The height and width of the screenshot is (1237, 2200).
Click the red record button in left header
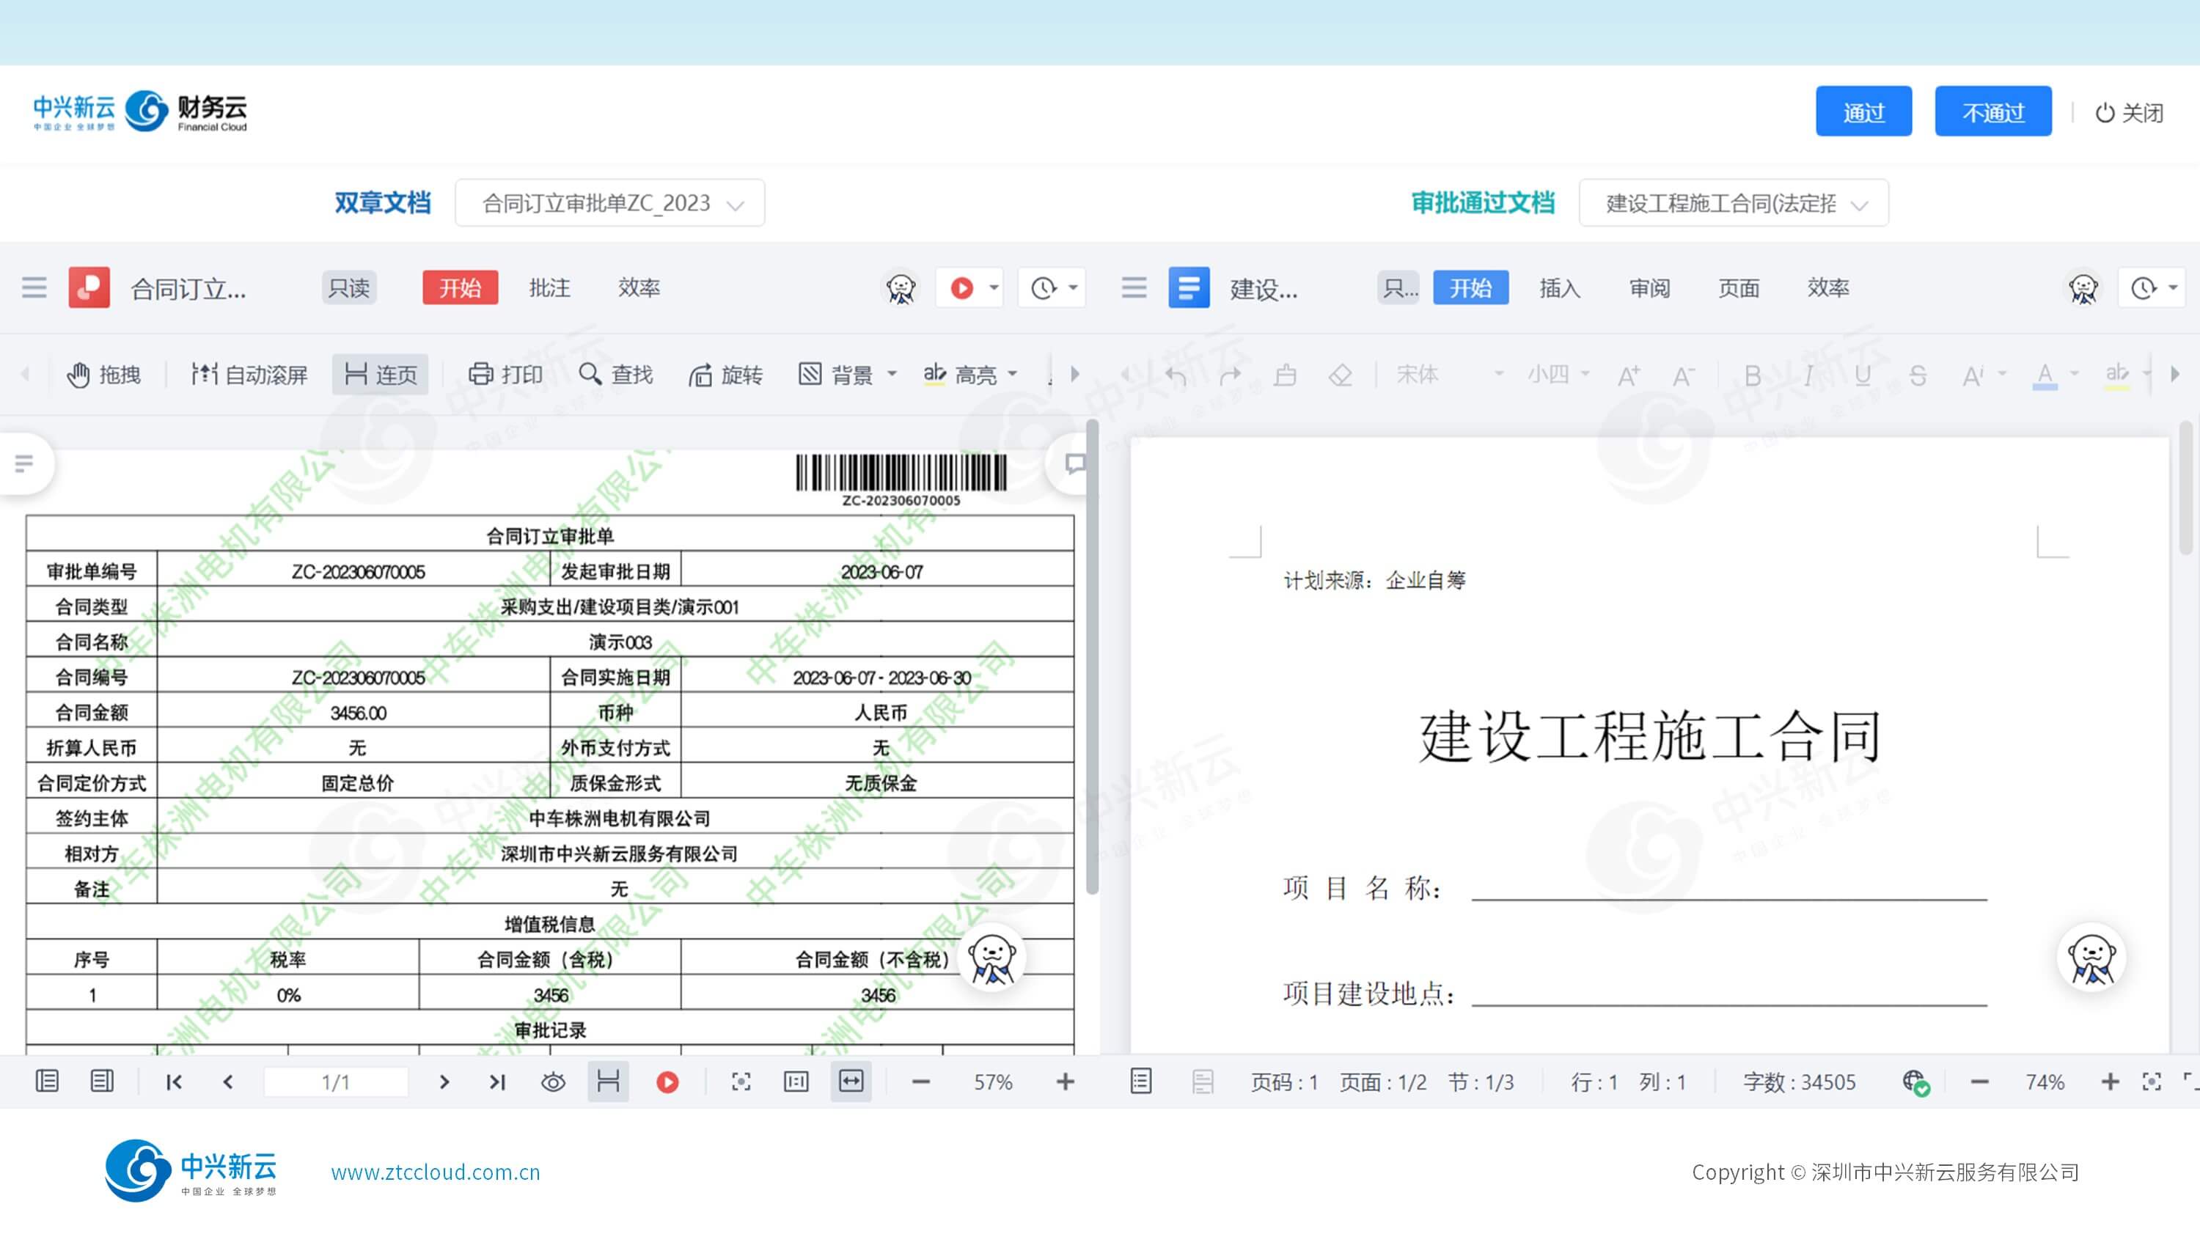tap(961, 287)
